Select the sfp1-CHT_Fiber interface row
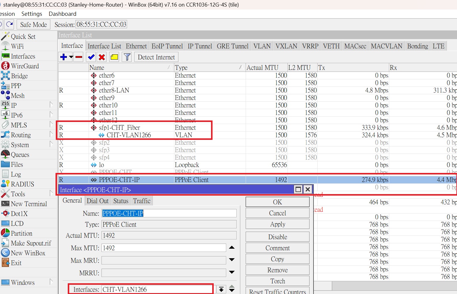The height and width of the screenshot is (294, 457). 257,128
